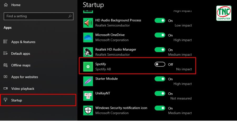This screenshot has height=132, width=237.
Task: Click the Realtek HD Audio Manager label
Action: tap(116, 49)
